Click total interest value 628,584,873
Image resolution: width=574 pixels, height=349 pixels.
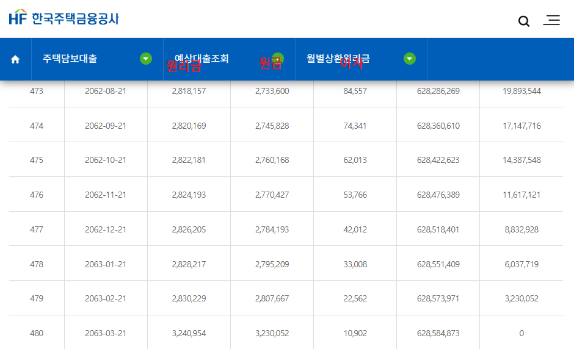tap(438, 333)
